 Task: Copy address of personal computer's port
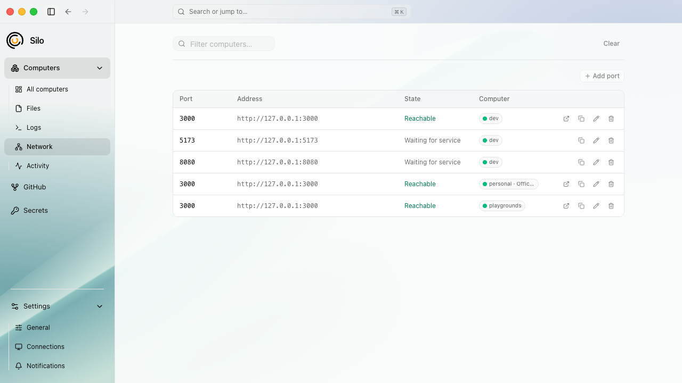click(x=581, y=184)
